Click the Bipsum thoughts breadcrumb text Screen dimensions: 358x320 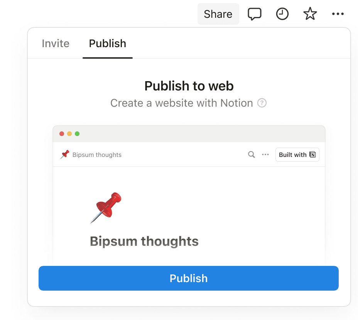tap(97, 155)
